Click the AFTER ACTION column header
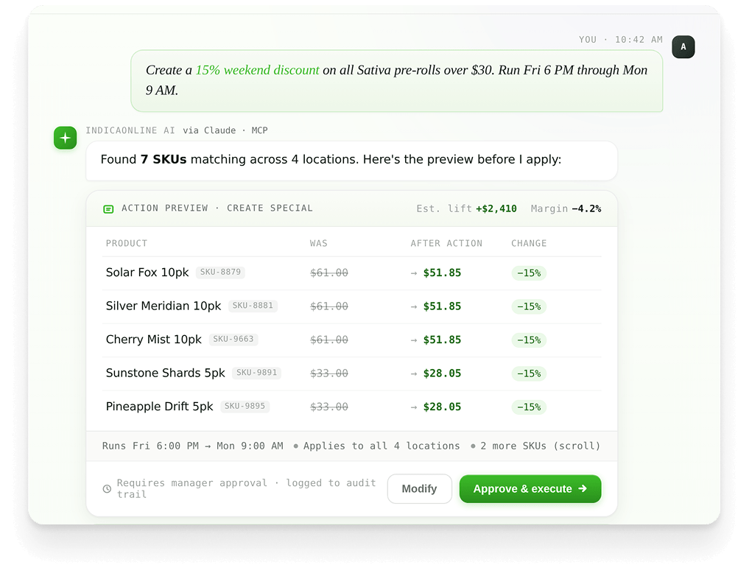Viewport: 749px width, 576px height. (446, 243)
